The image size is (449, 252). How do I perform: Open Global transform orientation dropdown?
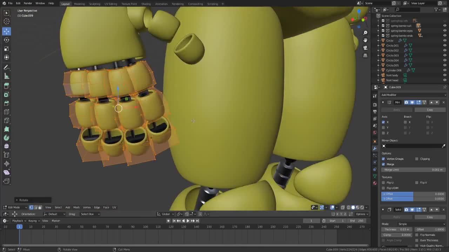click(x=166, y=214)
